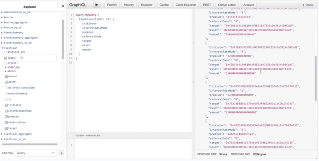Click the GraphiQL title
The image size is (319, 161).
(78, 5)
